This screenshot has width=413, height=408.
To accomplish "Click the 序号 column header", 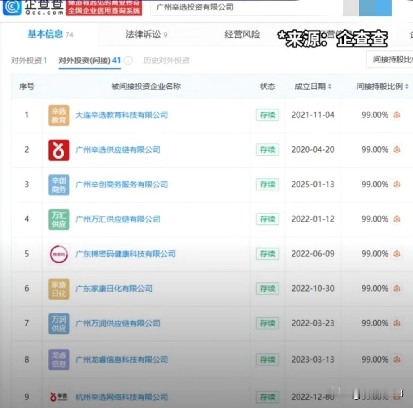I will [x=27, y=86].
